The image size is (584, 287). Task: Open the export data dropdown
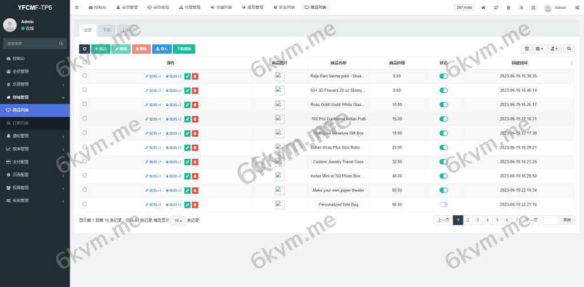[554, 49]
